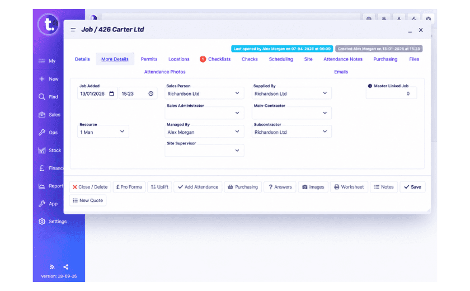Click the info icon beside Master Linked Job
Viewport: 470px width, 291px height.
point(370,86)
